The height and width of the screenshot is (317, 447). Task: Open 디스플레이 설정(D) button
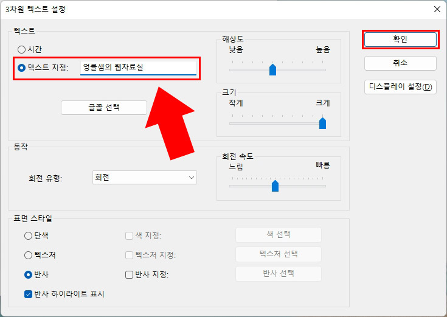pyautogui.click(x=400, y=87)
